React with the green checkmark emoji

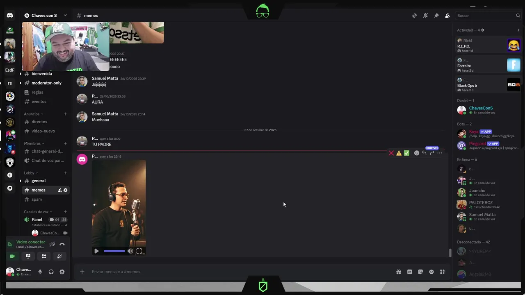[406, 153]
